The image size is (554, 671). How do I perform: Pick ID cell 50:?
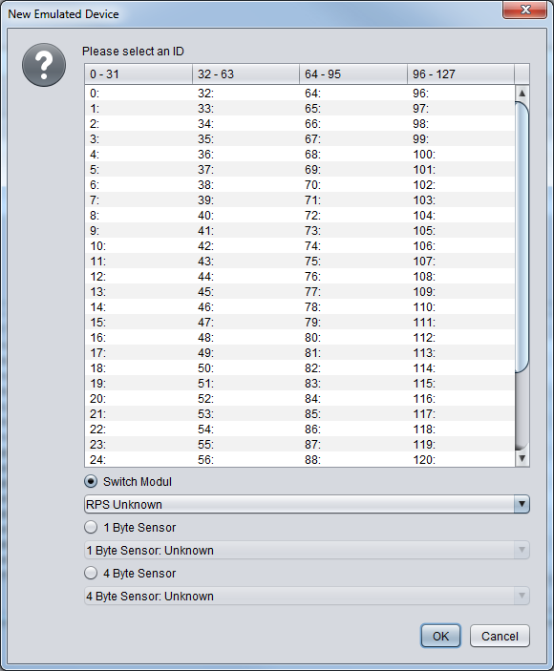point(246,368)
